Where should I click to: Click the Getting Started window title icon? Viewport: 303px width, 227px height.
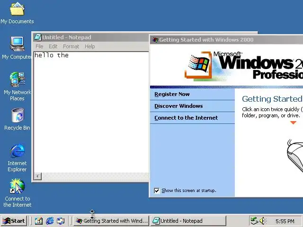(155, 40)
